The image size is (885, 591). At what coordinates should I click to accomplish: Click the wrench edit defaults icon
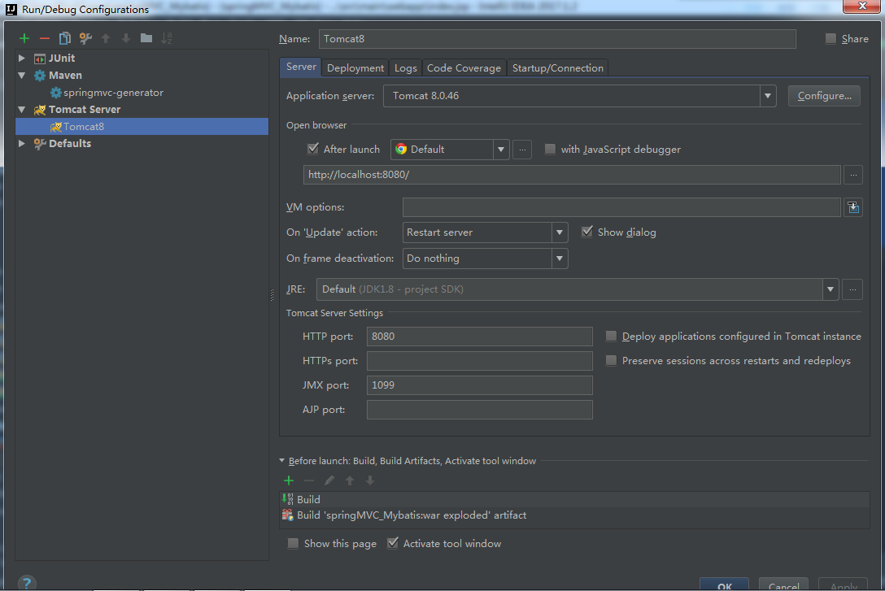[85, 38]
